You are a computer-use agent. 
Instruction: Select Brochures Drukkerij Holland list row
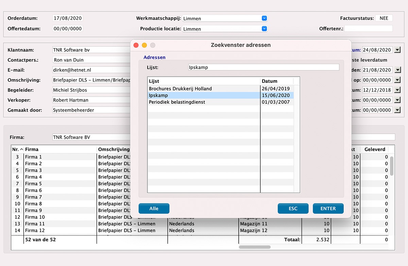[221, 89]
